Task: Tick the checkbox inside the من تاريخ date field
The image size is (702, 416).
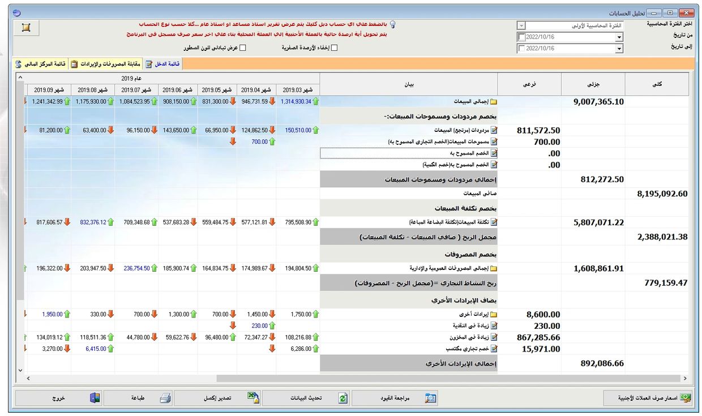Action: point(521,37)
